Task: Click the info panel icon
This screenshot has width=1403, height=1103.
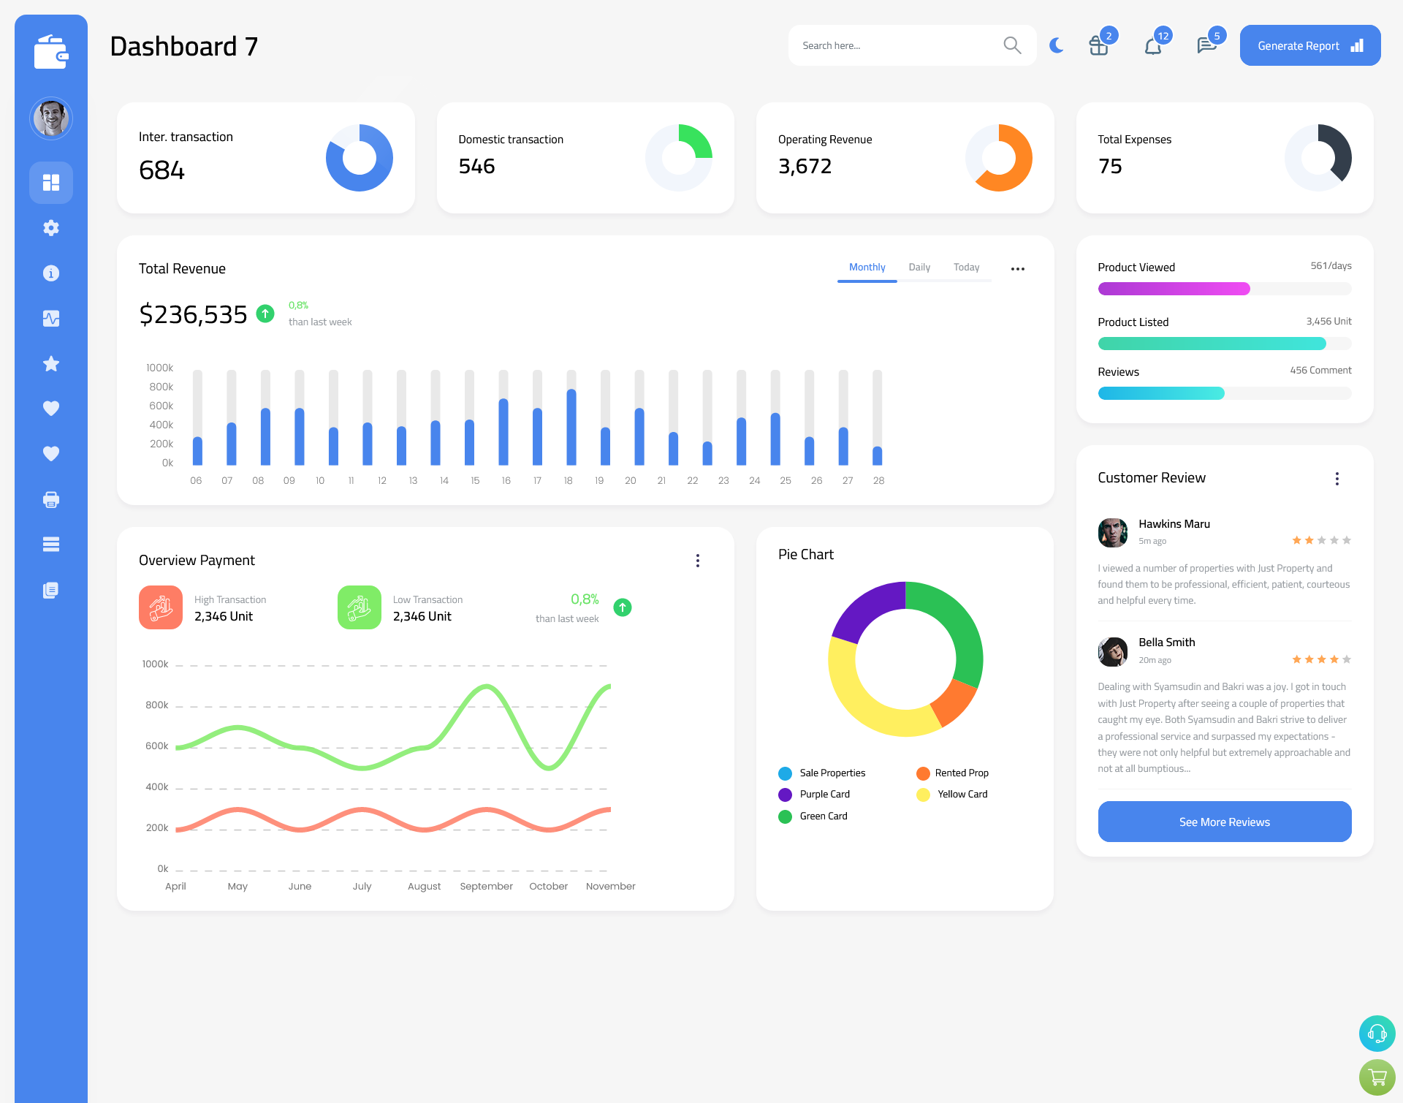Action: (49, 273)
